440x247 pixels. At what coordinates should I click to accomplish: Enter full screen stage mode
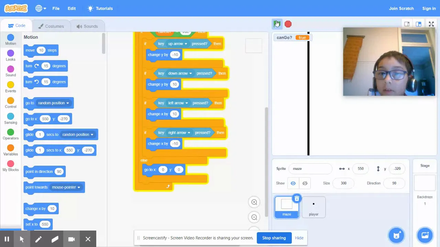(x=431, y=24)
